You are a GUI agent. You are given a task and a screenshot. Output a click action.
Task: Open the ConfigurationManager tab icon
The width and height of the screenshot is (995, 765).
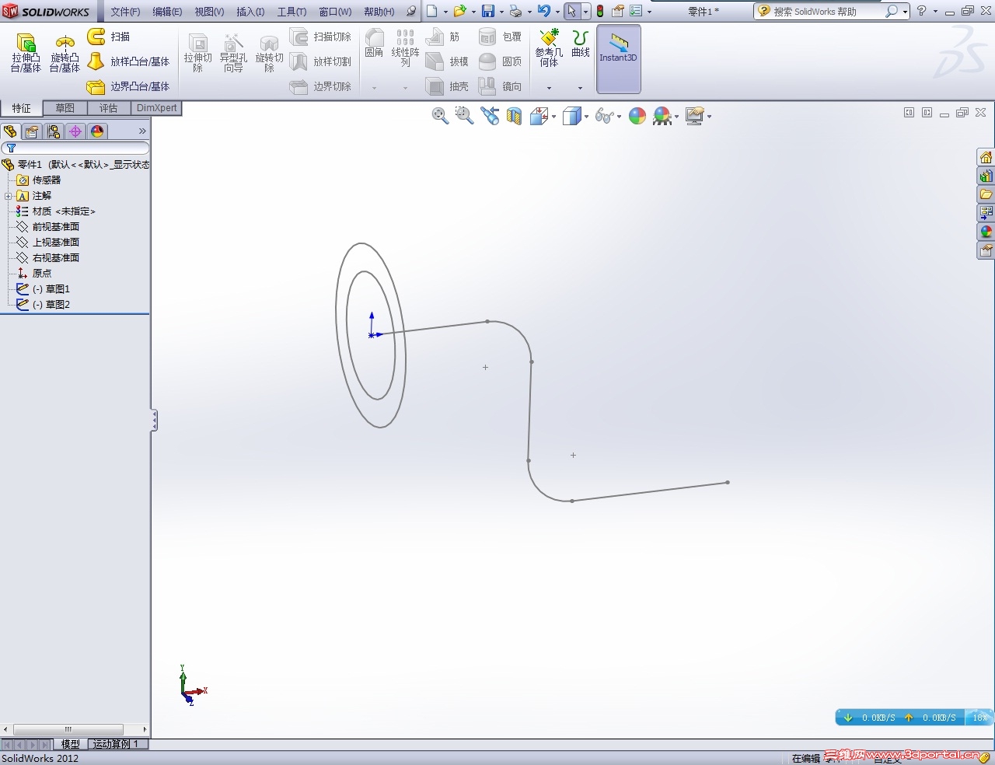click(x=54, y=131)
